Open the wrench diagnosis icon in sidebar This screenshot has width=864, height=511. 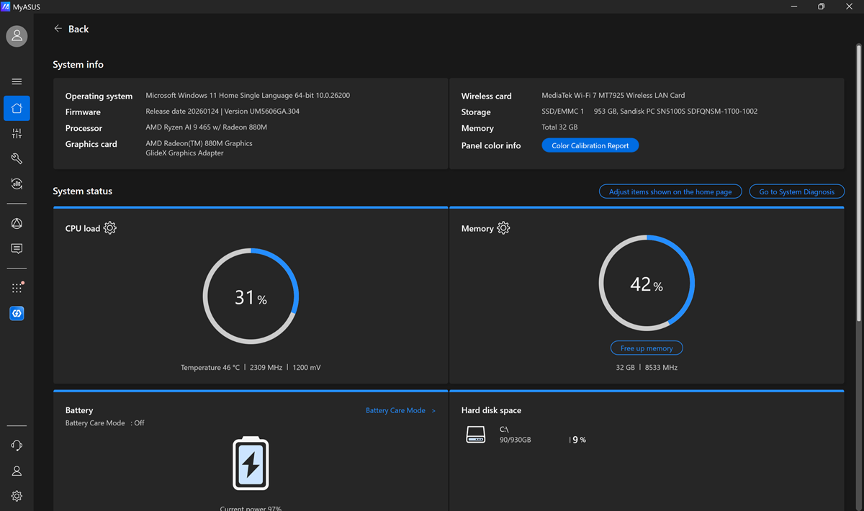pos(17,159)
